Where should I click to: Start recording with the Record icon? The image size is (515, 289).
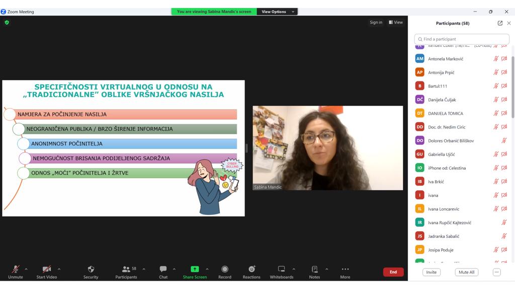pos(225,269)
